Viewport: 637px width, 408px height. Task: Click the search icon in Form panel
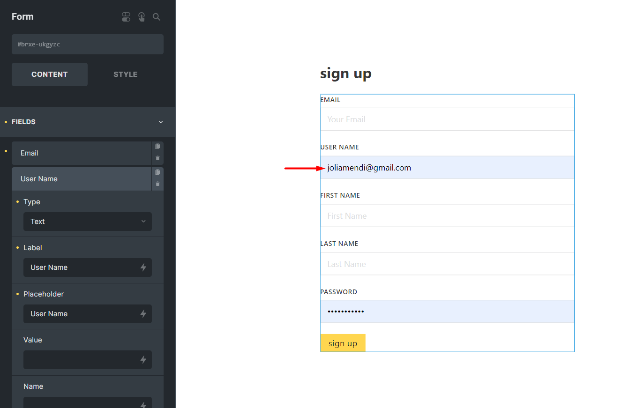[157, 17]
